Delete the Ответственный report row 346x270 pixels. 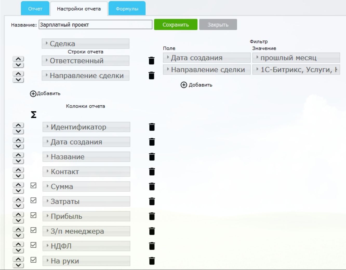pyautogui.click(x=152, y=61)
